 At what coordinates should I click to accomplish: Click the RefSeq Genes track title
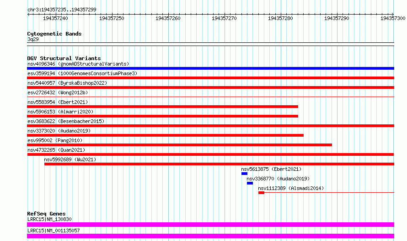(47, 214)
